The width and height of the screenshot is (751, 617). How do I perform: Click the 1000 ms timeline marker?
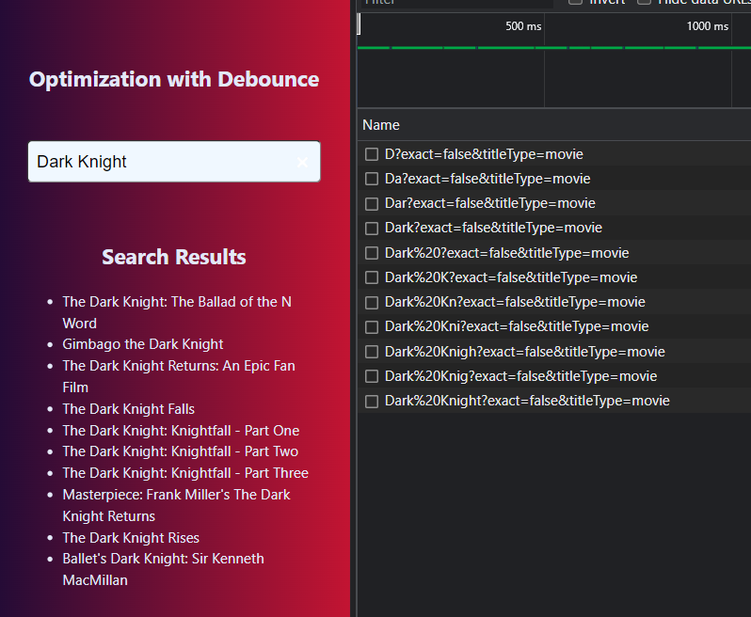pos(708,25)
